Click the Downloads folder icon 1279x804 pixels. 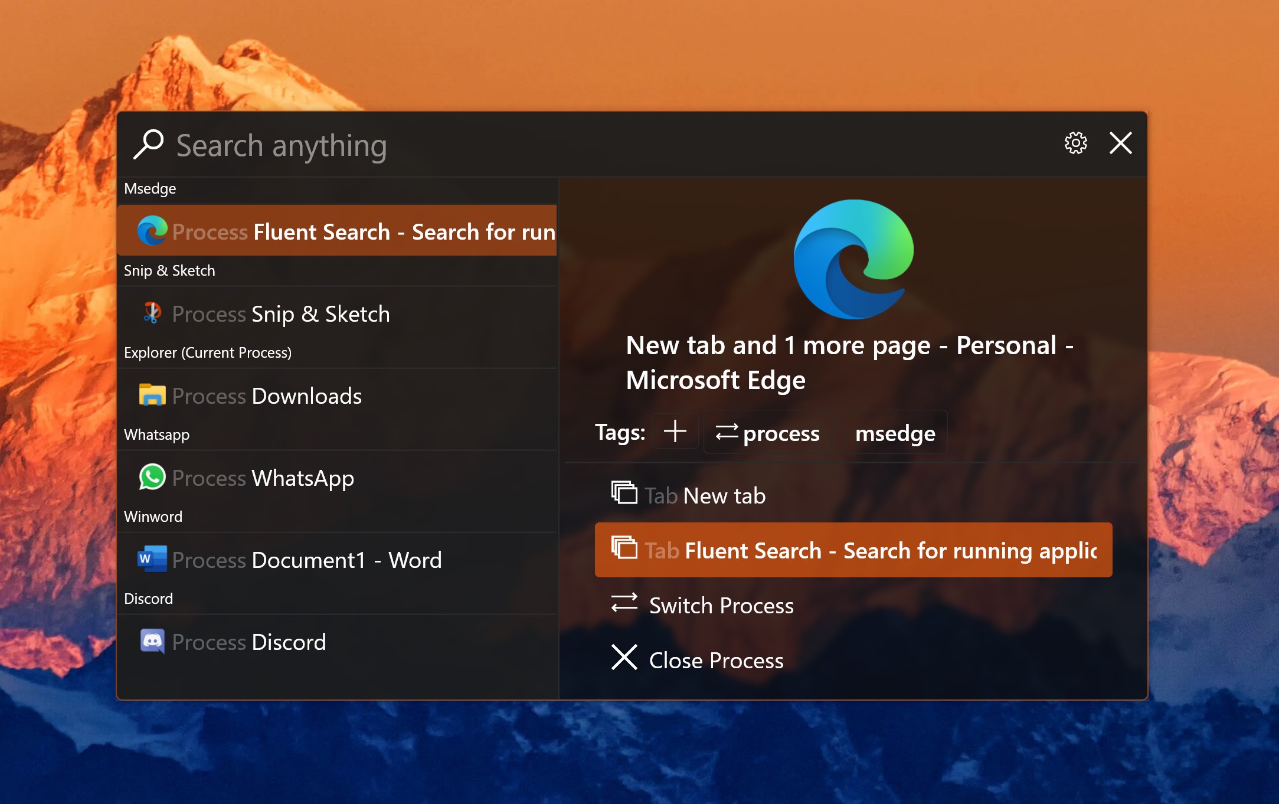point(152,395)
